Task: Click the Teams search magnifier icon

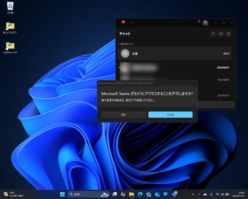Action: pyautogui.click(x=132, y=23)
